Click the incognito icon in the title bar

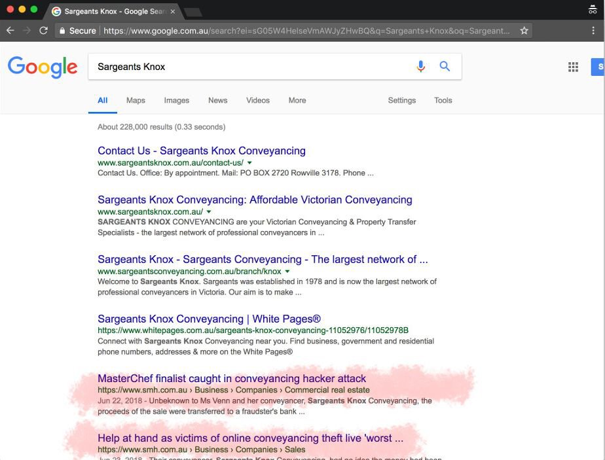593,9
